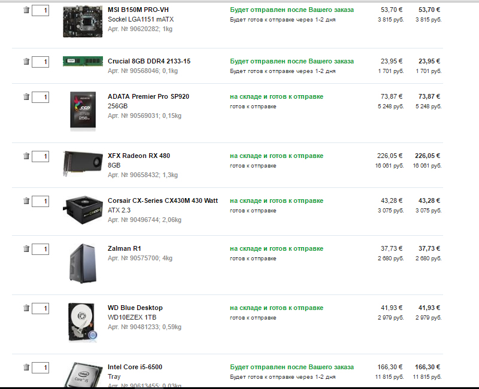Follow the XFX Radeon RX 480 title link

pyautogui.click(x=139, y=156)
